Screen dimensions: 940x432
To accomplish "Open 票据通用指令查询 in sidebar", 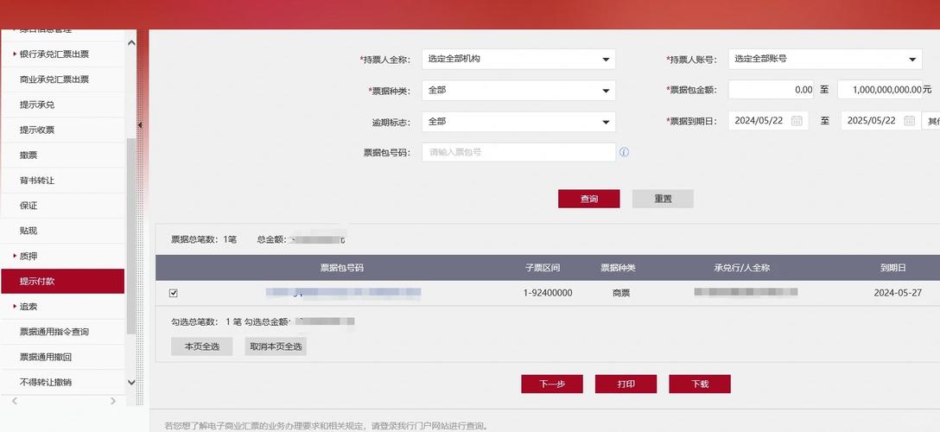I will coord(54,331).
